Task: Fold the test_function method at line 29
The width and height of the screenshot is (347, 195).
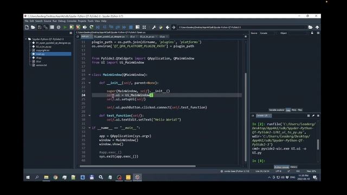Action: [89, 115]
